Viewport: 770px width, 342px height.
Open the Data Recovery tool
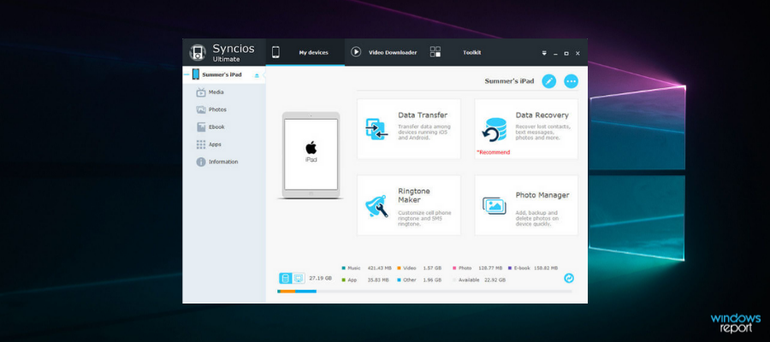[526, 129]
